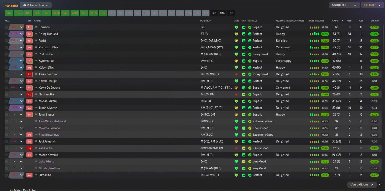Click Erling Haaland's last 5 games form bars
385x191 pixels.
314,34
